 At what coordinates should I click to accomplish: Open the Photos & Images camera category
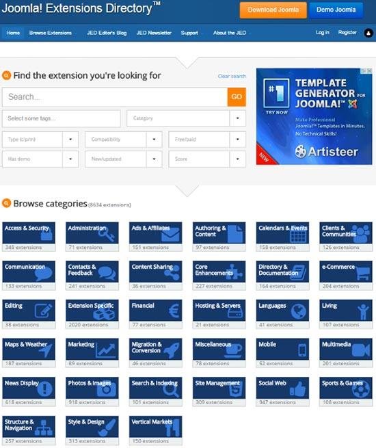pyautogui.click(x=92, y=391)
